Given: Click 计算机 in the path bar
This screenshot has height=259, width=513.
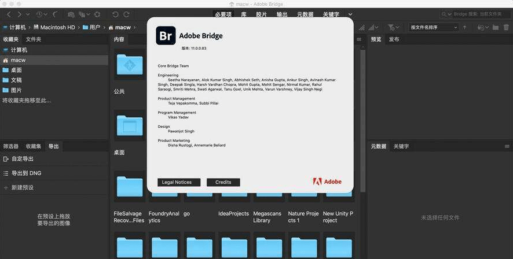Looking at the screenshot, I should coord(14,27).
